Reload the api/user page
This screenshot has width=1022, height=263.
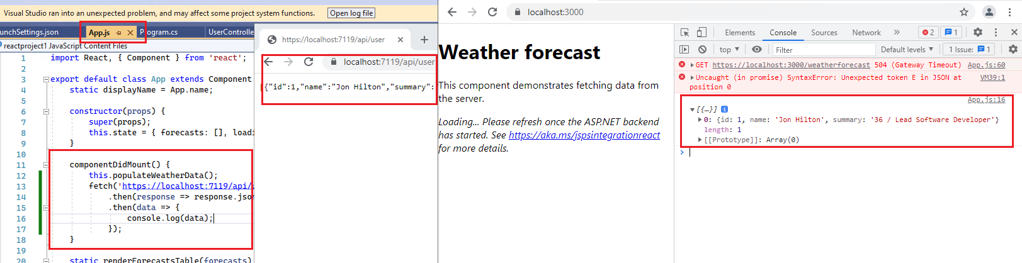(309, 62)
